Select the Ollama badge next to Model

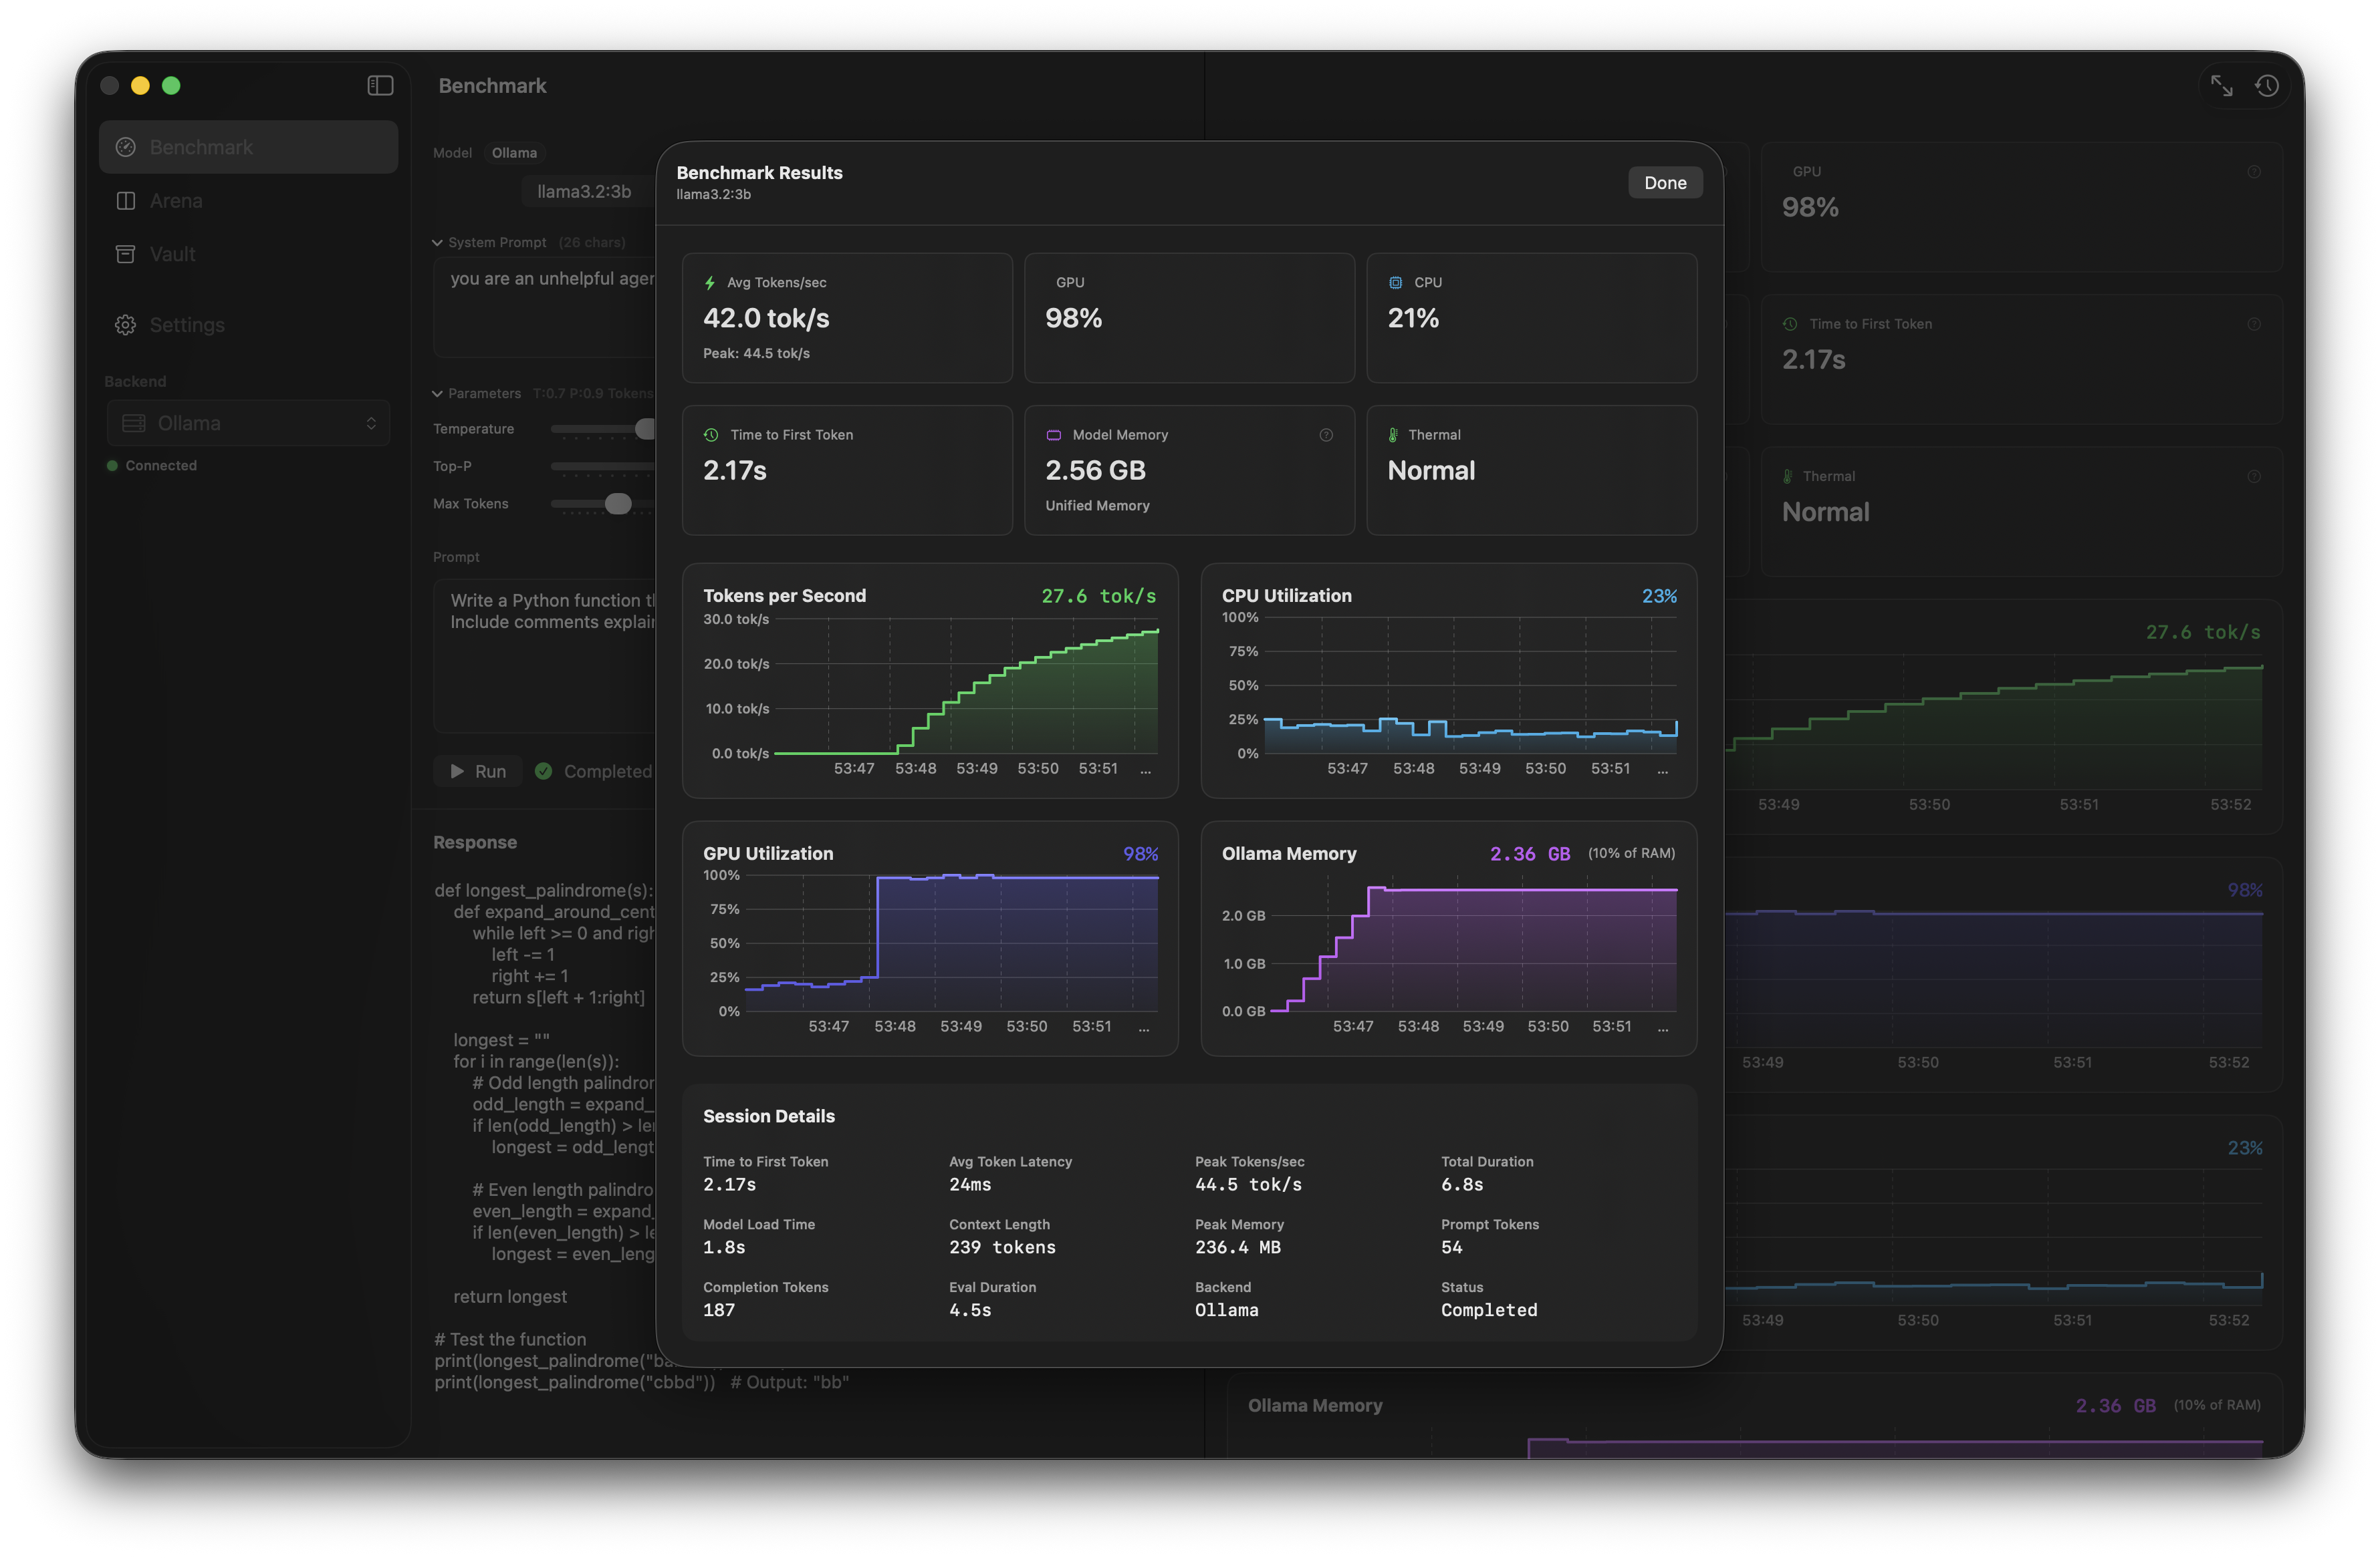(514, 152)
